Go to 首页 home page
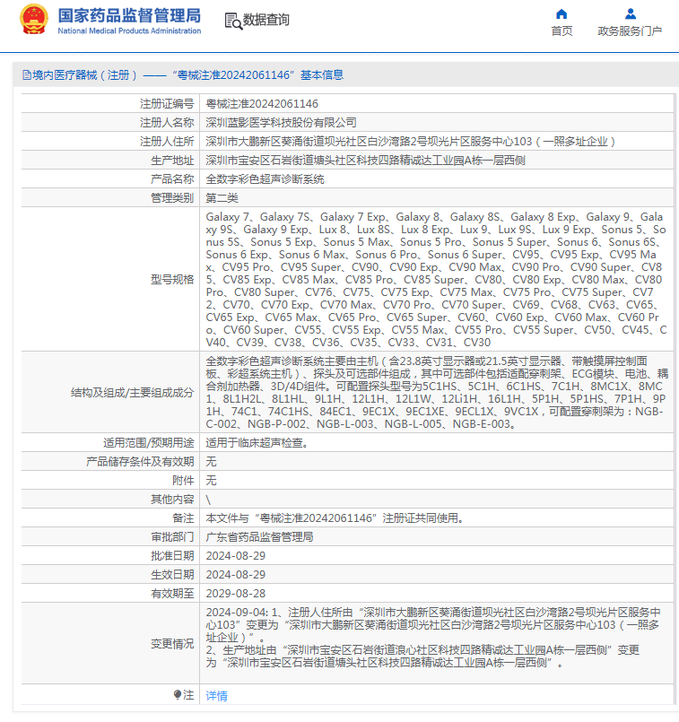Image resolution: width=679 pixels, height=722 pixels. point(561,30)
